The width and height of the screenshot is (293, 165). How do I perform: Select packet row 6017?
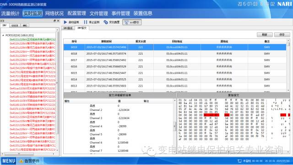point(175,60)
